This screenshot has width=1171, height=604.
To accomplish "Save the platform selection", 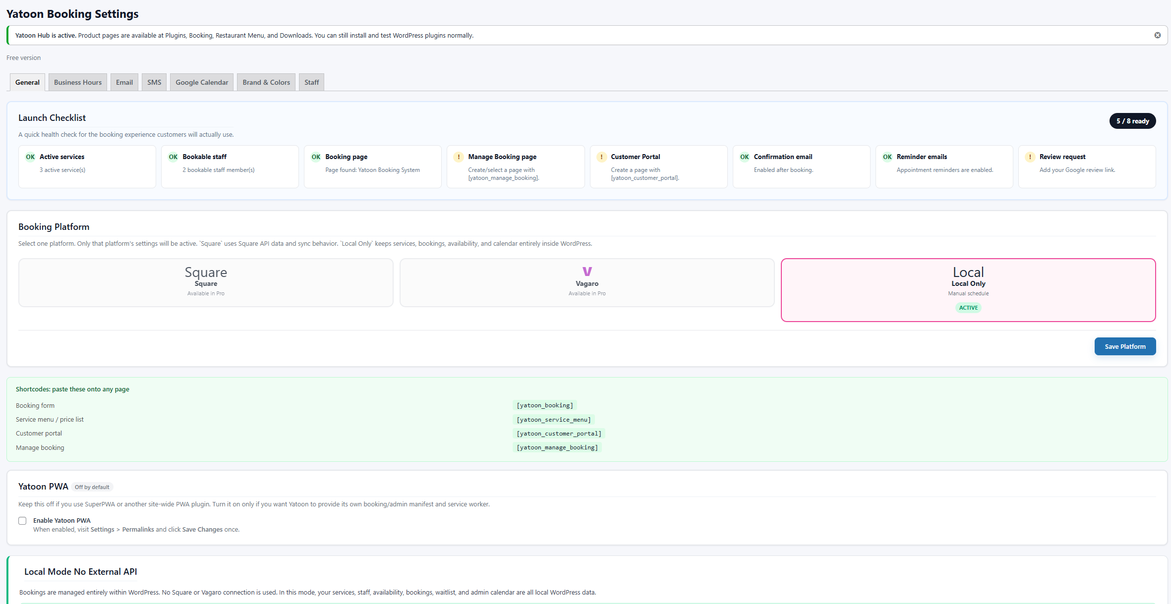I will (x=1125, y=346).
